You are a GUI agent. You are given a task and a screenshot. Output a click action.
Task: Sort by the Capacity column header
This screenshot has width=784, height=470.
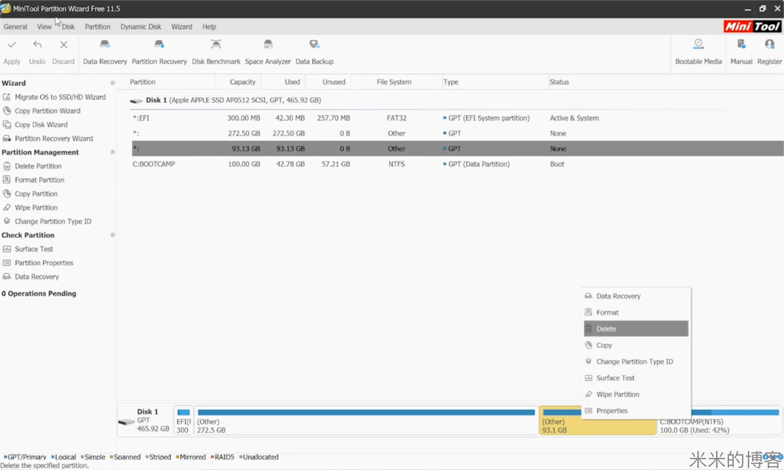(242, 82)
